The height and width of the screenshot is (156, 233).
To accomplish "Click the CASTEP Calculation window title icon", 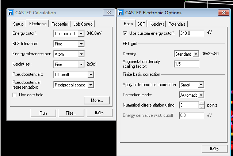I will pyautogui.click(x=11, y=12).
